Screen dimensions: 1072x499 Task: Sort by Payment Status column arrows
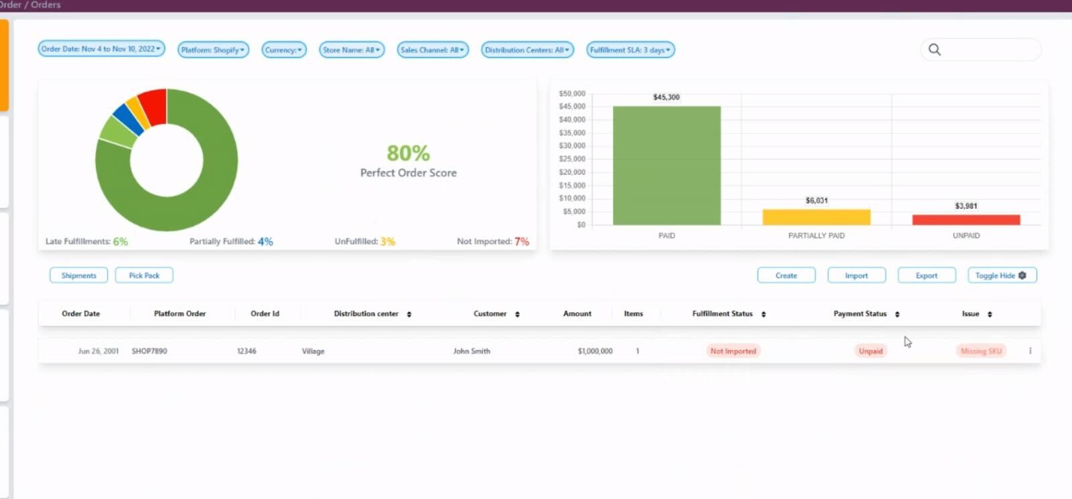(897, 314)
